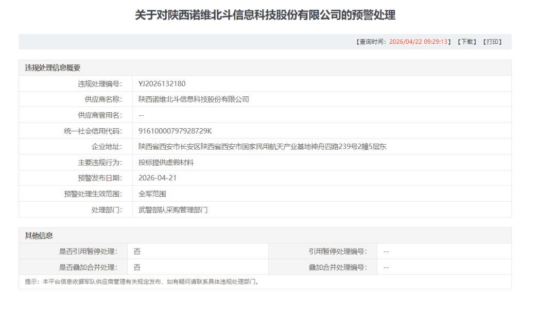The width and height of the screenshot is (556, 332).
Task: Click the credit code 91610000797928729K
Action: click(175, 131)
